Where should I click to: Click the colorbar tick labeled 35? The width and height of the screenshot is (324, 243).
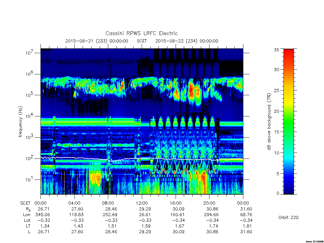click(277, 50)
